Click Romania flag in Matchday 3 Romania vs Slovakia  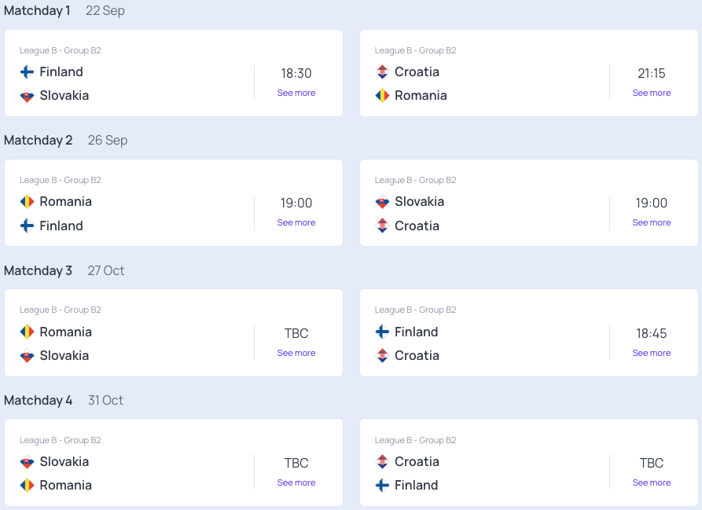point(27,332)
